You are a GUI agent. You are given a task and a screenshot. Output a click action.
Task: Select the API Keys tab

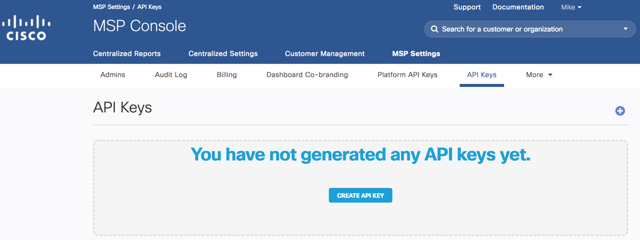coord(481,75)
